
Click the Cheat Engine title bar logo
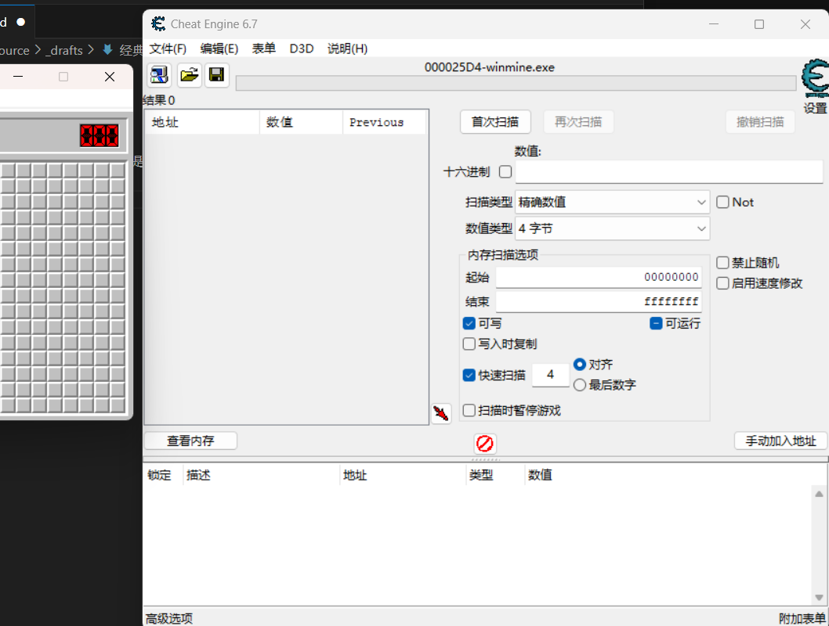click(x=158, y=23)
